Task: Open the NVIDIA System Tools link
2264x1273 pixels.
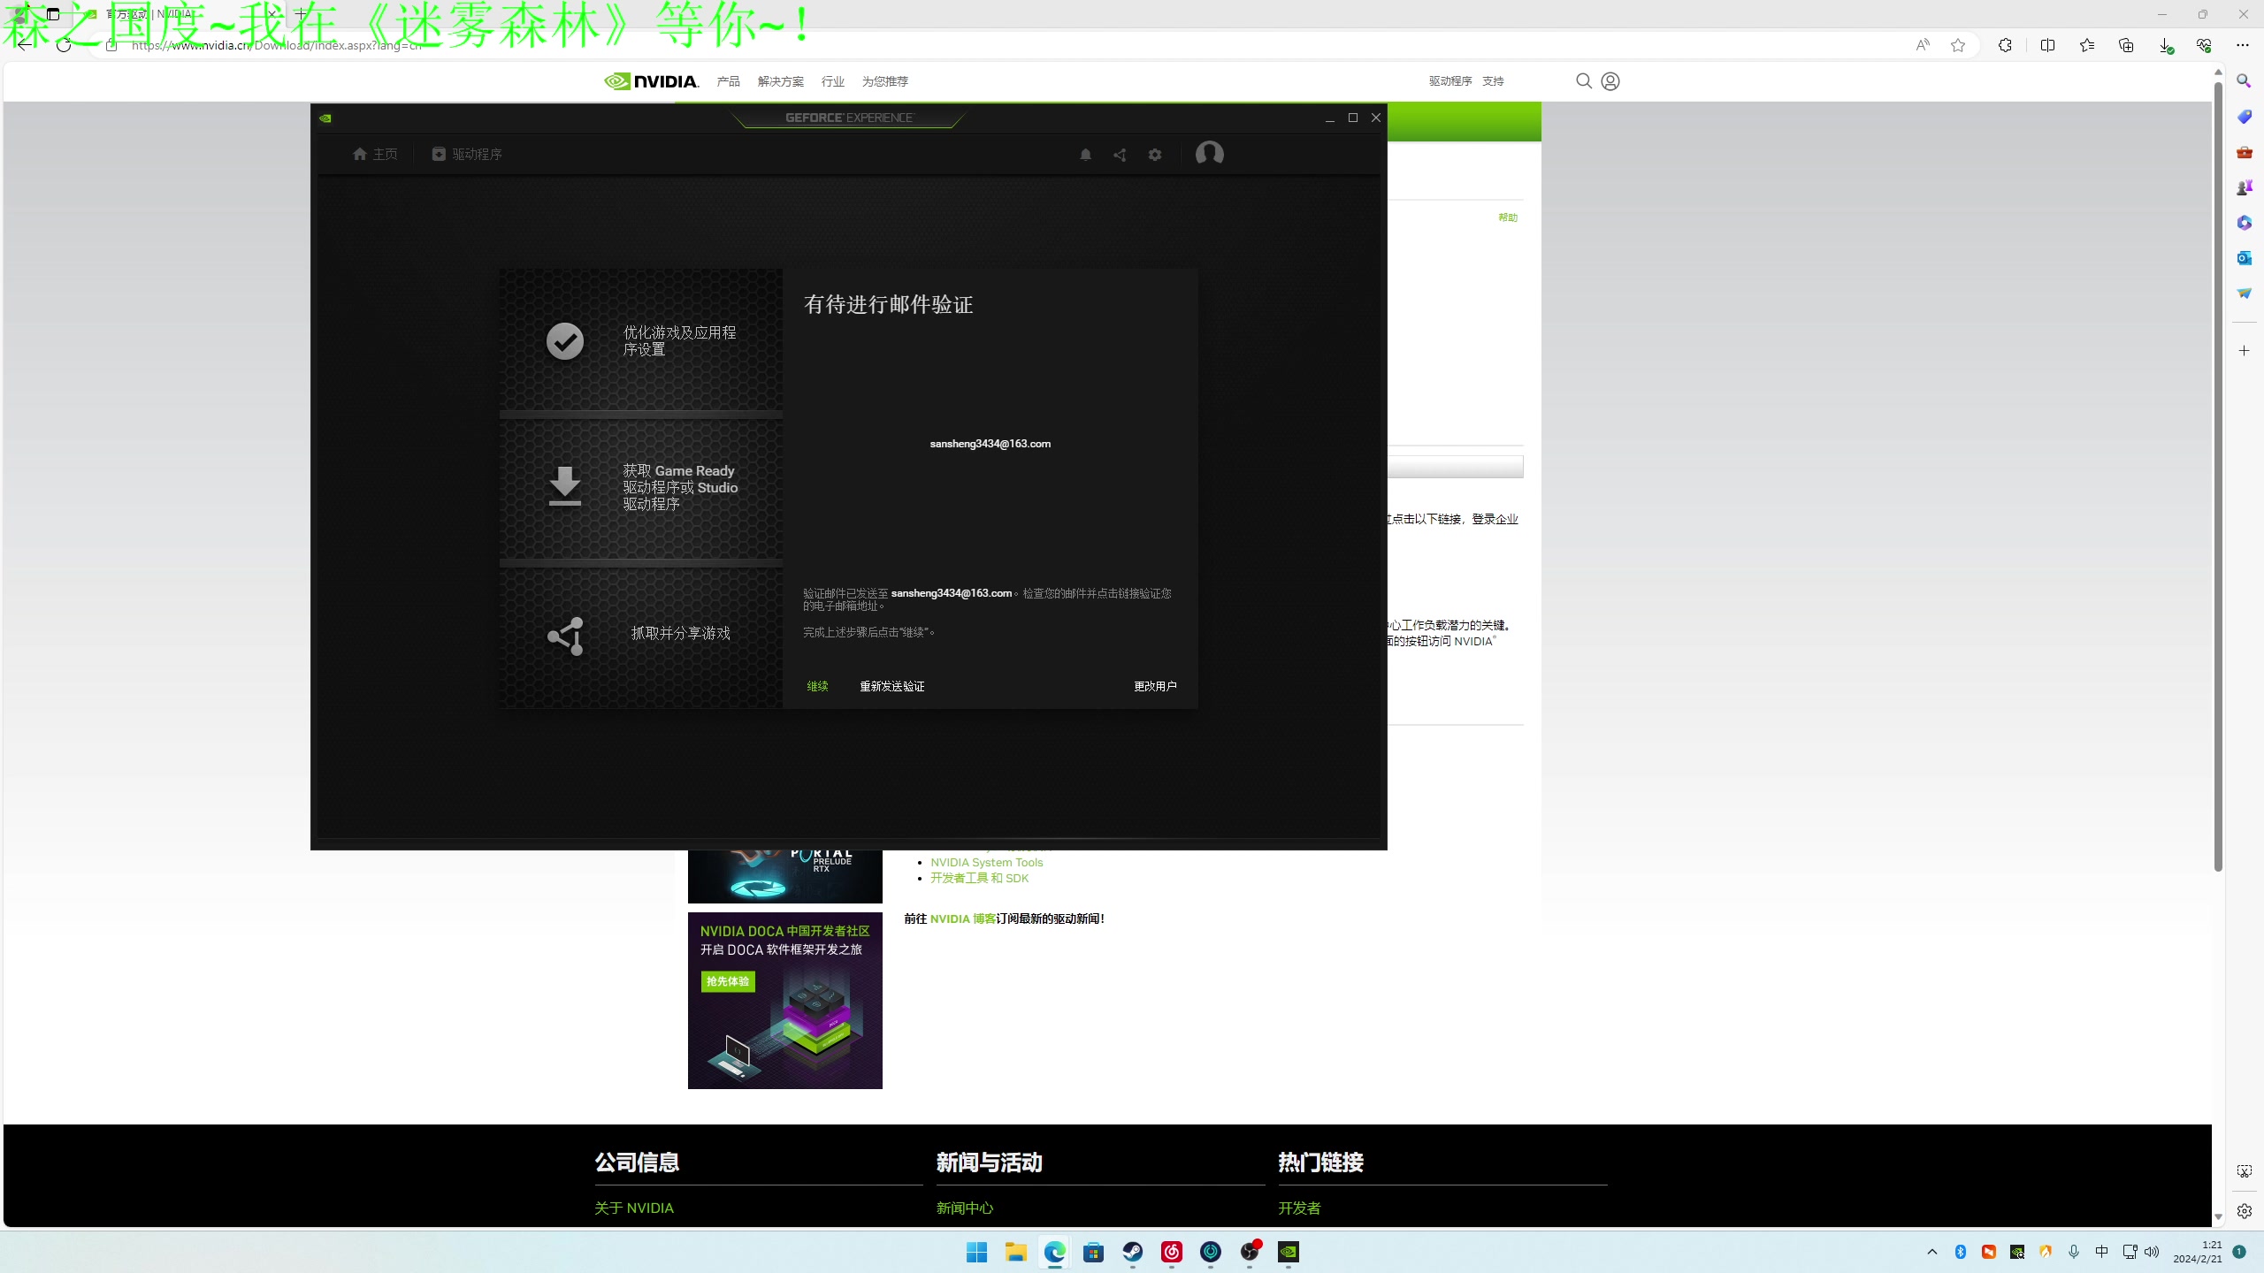Action: (986, 862)
